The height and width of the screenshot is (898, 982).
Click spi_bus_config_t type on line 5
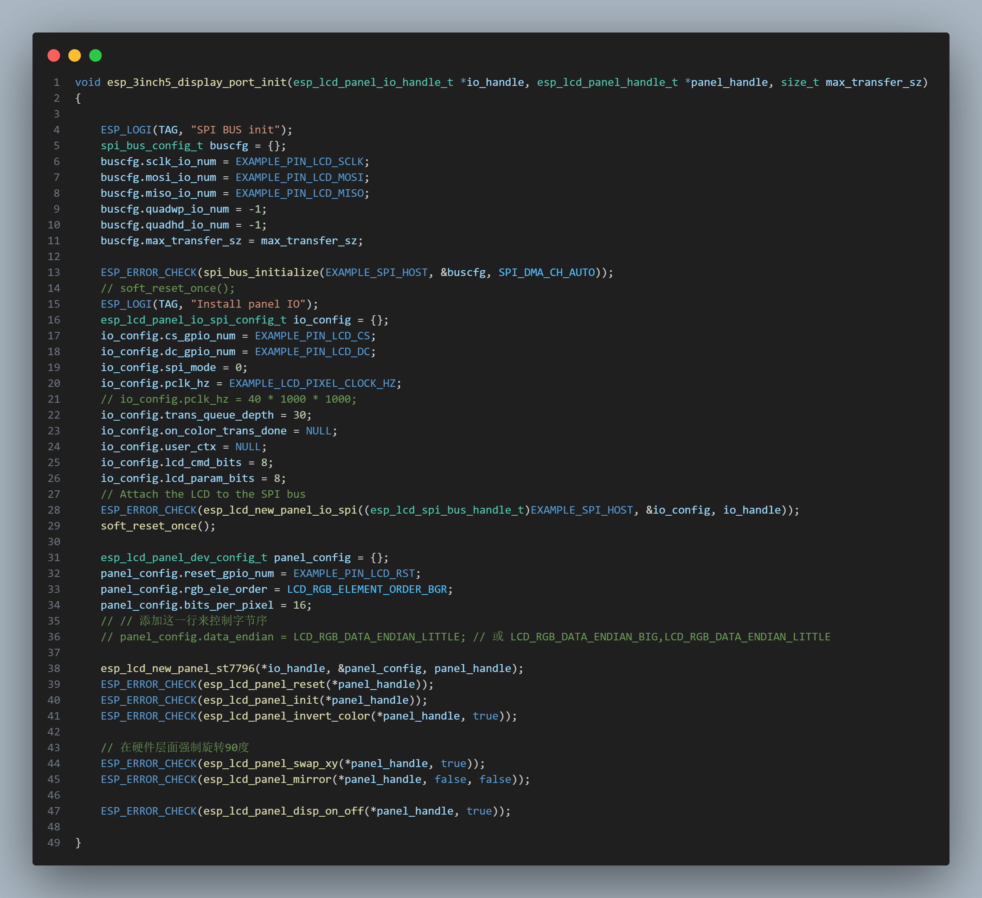[x=152, y=145]
